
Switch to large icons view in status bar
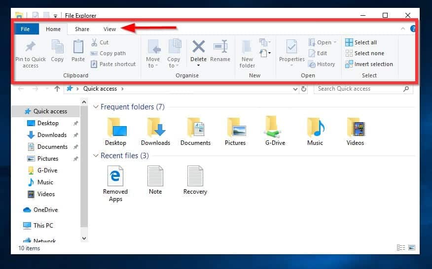click(412, 247)
